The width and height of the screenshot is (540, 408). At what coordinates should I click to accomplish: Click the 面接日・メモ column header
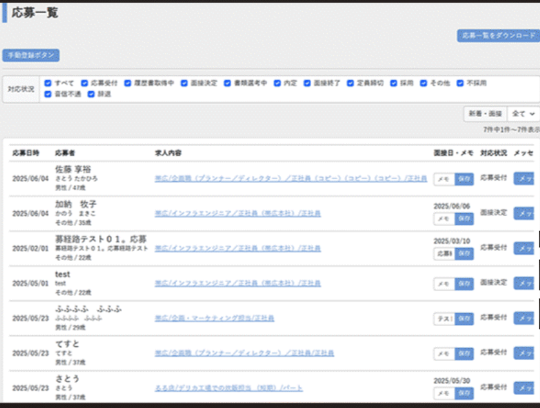(454, 153)
